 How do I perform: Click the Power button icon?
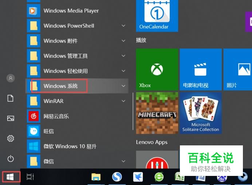[x=11, y=158]
